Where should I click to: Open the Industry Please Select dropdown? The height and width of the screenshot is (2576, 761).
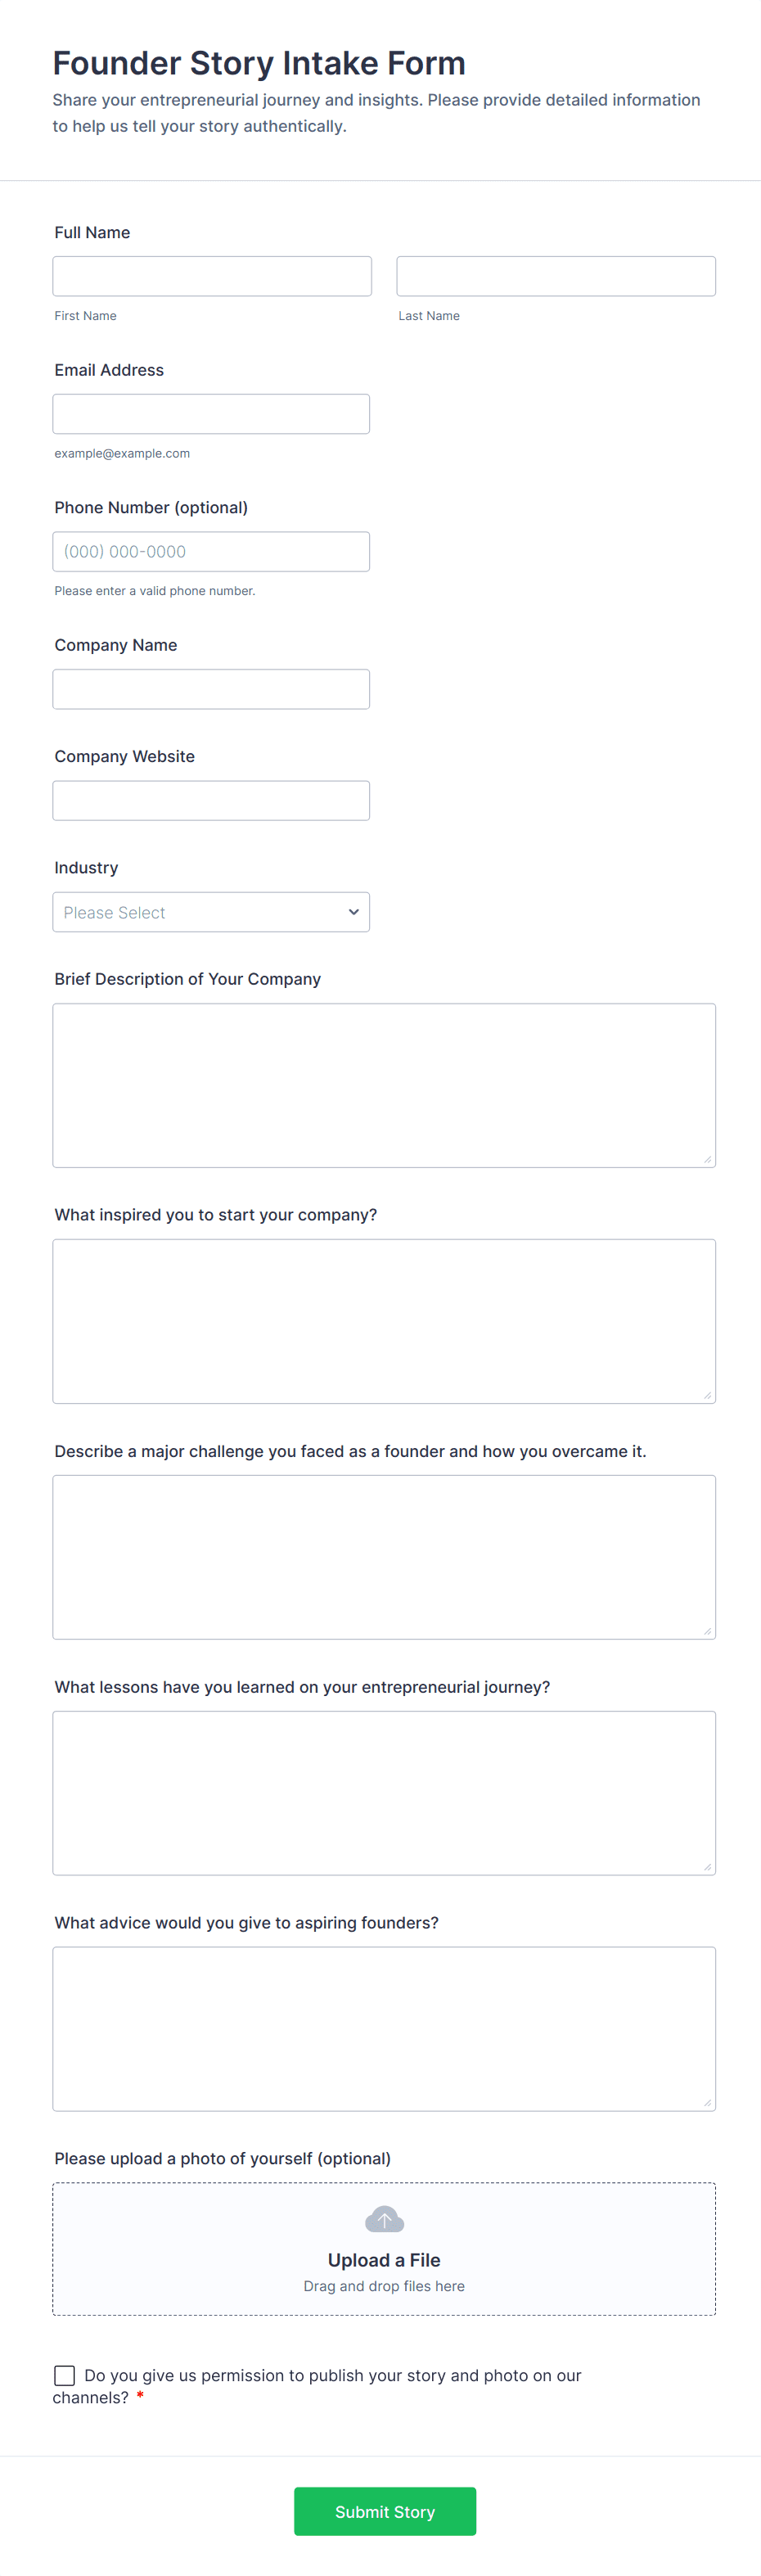211,912
